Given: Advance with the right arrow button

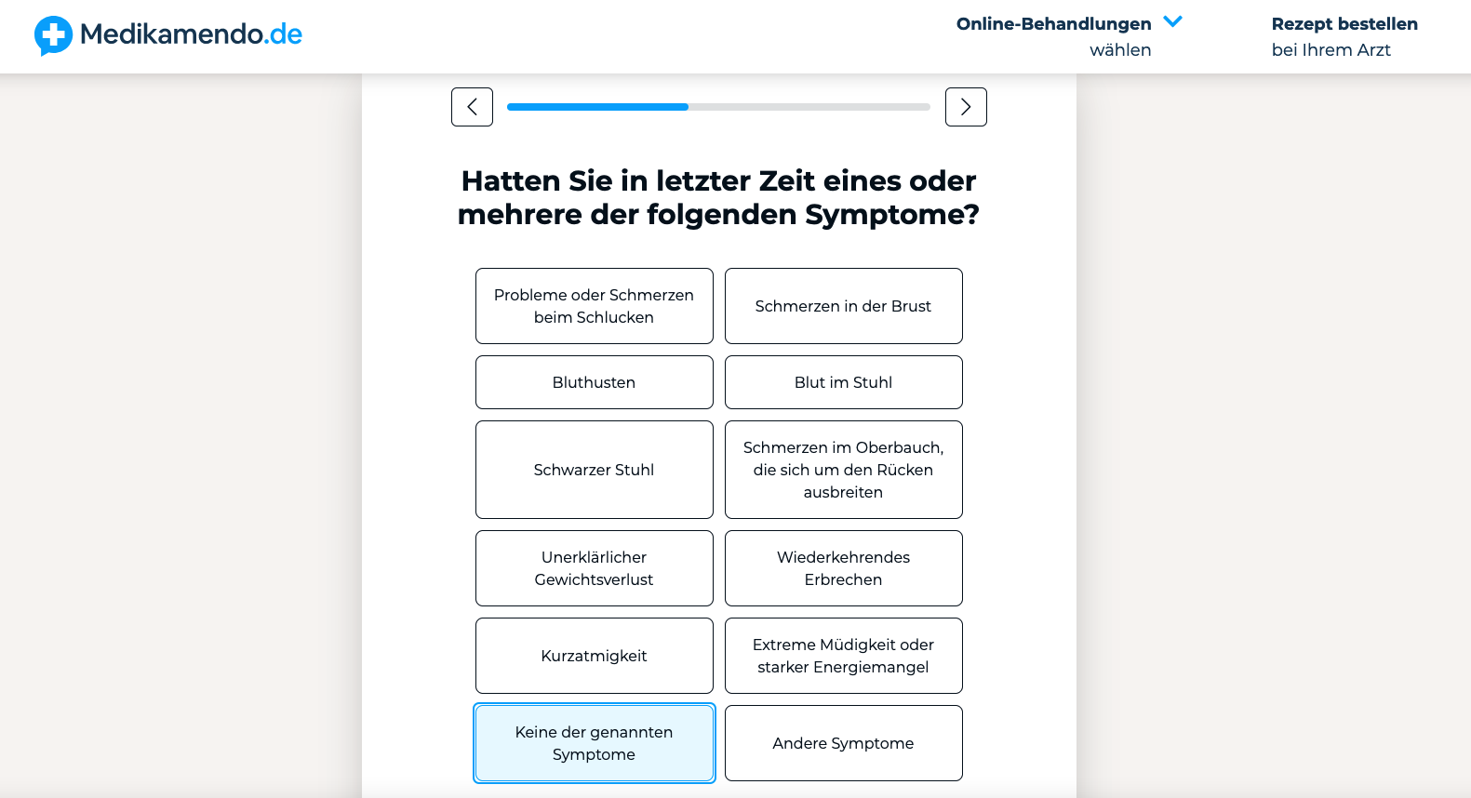Looking at the screenshot, I should [x=965, y=107].
